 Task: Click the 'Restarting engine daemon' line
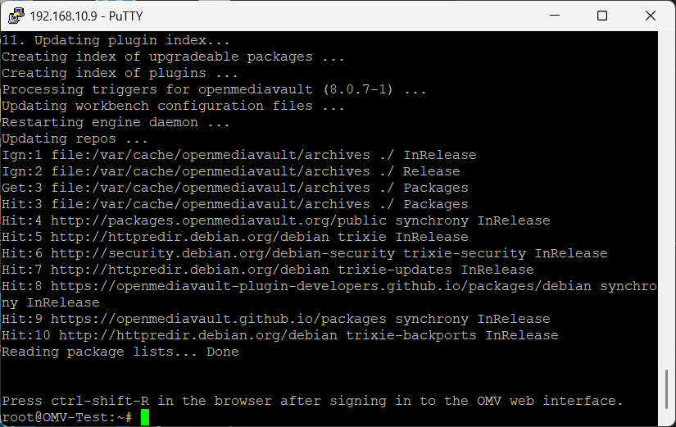pos(116,122)
